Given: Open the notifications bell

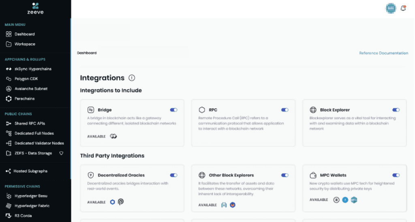Looking at the screenshot, I should click(403, 8).
